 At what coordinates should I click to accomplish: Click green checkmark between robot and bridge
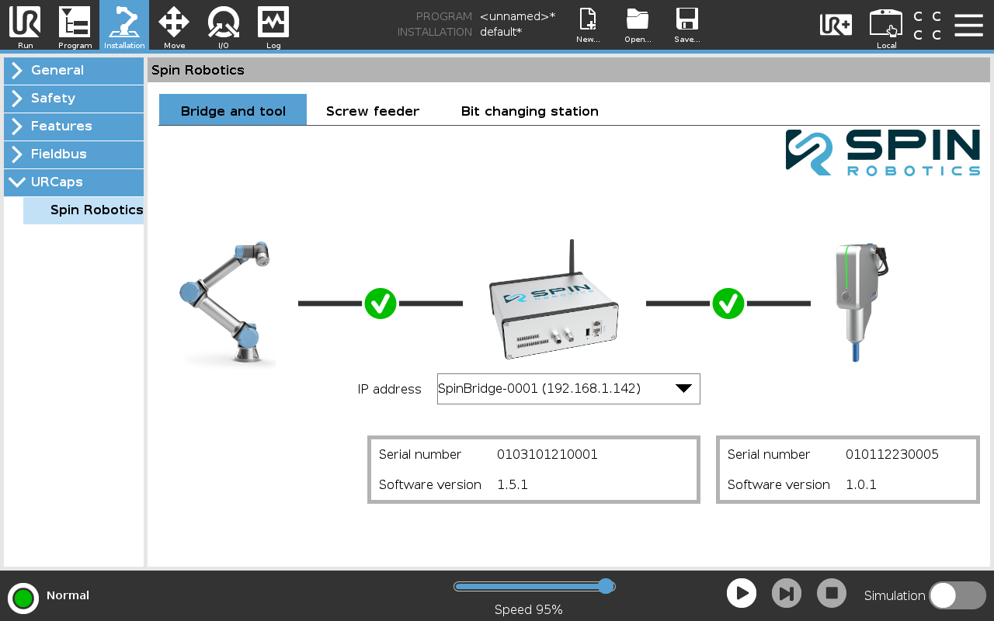381,304
